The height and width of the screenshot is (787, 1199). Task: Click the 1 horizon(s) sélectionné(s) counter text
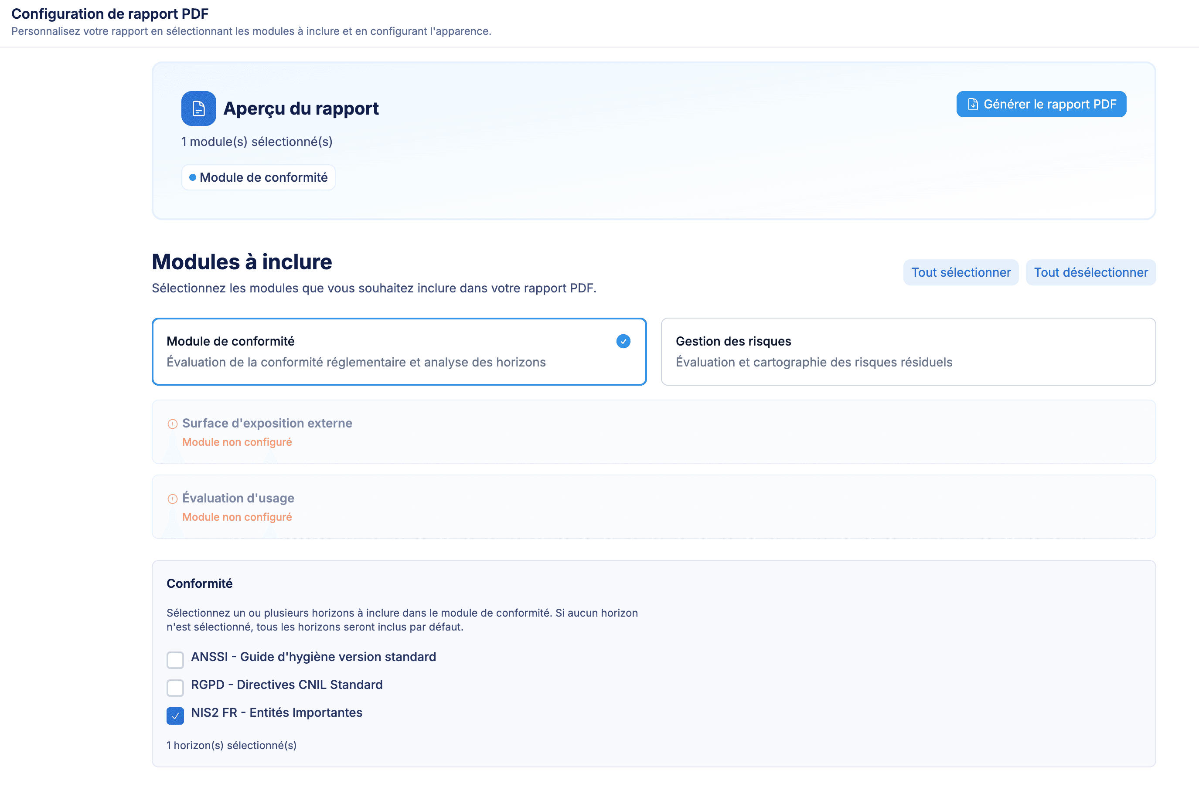coord(231,746)
